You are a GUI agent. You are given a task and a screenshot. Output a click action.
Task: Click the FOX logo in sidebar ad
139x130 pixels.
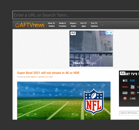[x=133, y=81]
